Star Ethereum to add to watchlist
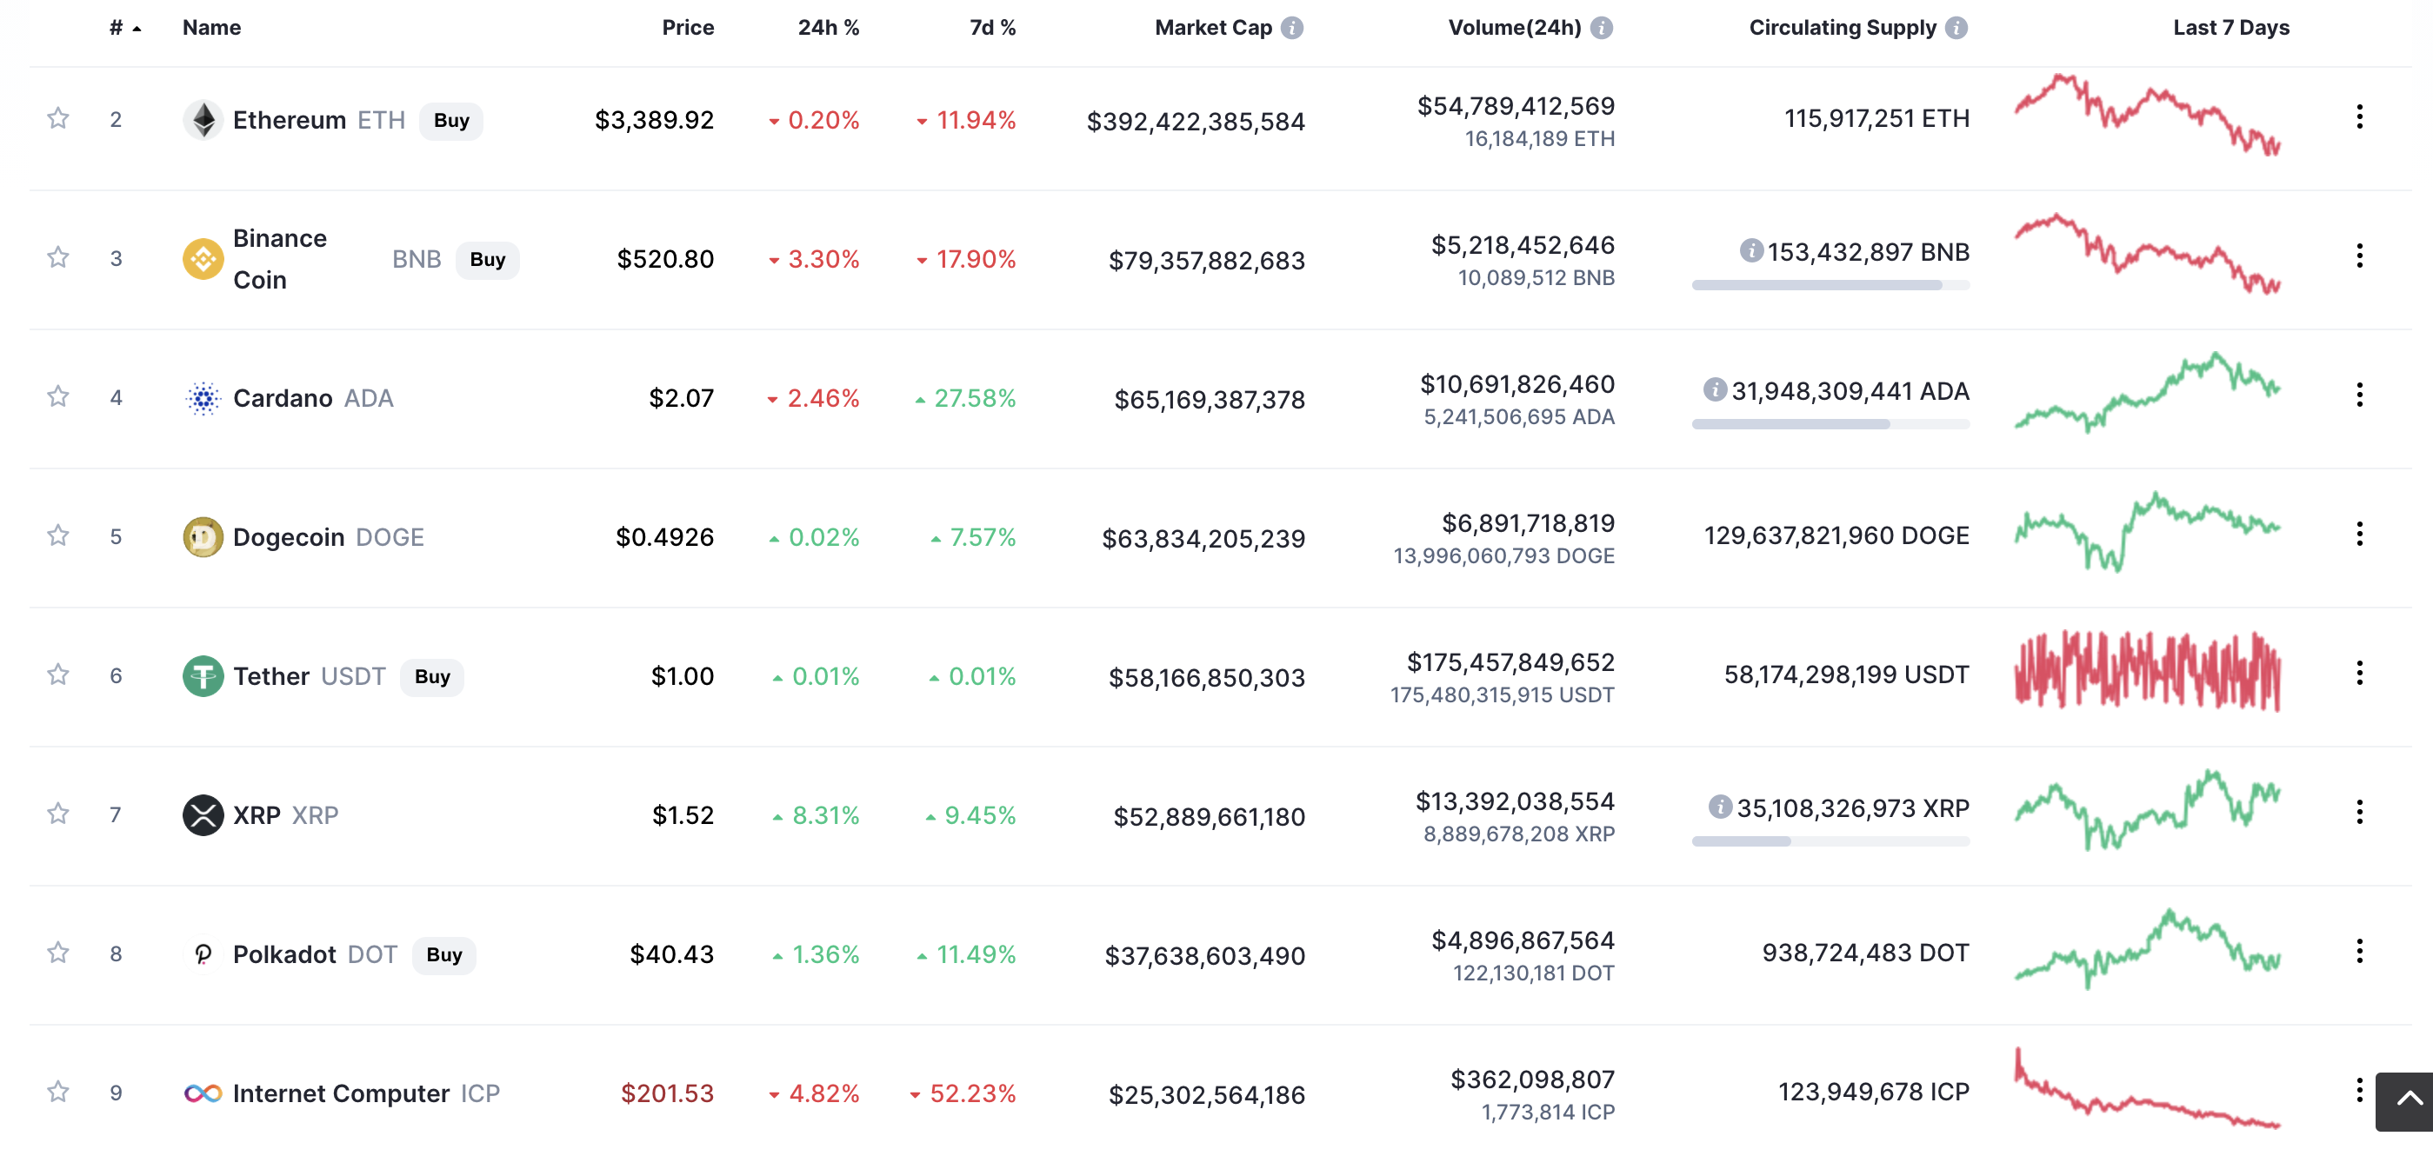The width and height of the screenshot is (2433, 1156). point(58,118)
